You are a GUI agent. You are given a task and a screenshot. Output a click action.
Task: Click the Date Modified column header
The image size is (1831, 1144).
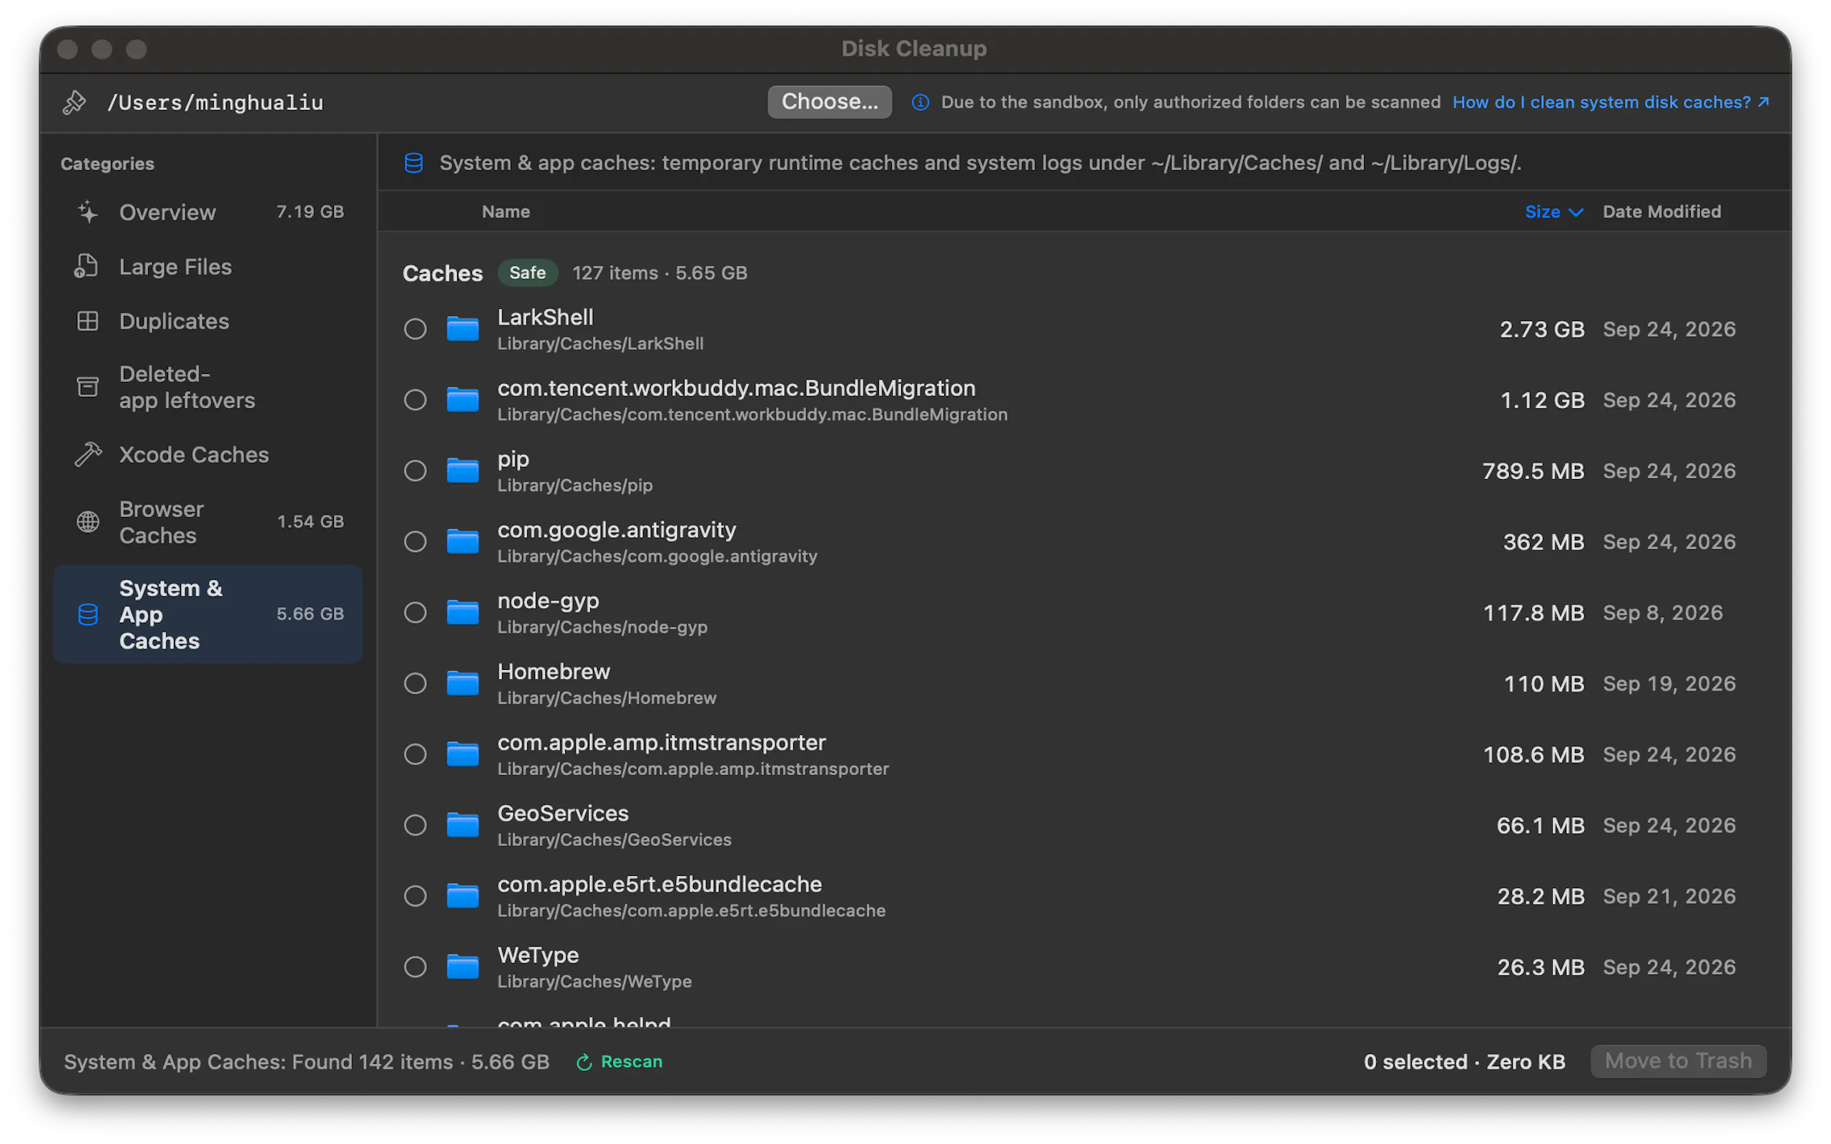1661,212
